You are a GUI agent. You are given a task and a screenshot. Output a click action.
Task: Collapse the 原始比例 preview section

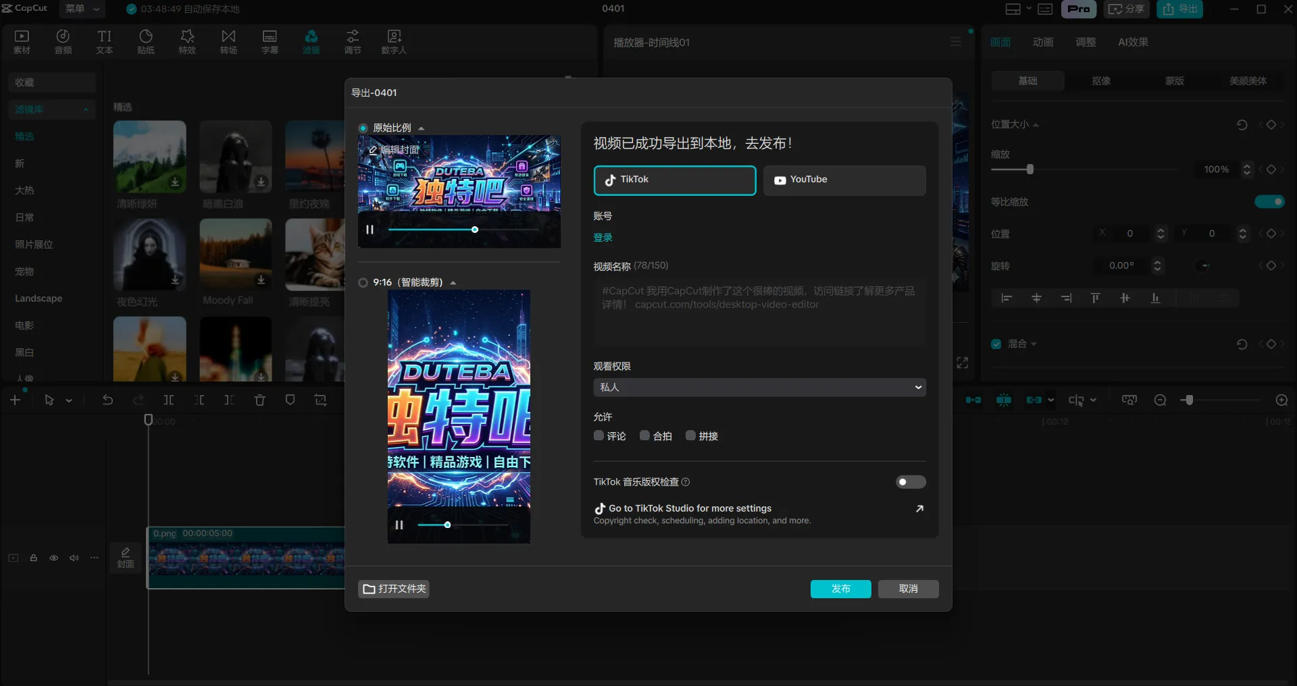point(422,128)
